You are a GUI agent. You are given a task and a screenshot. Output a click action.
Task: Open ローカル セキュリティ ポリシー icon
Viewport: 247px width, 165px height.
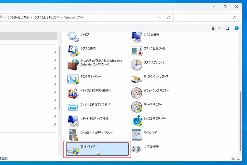tap(73, 135)
